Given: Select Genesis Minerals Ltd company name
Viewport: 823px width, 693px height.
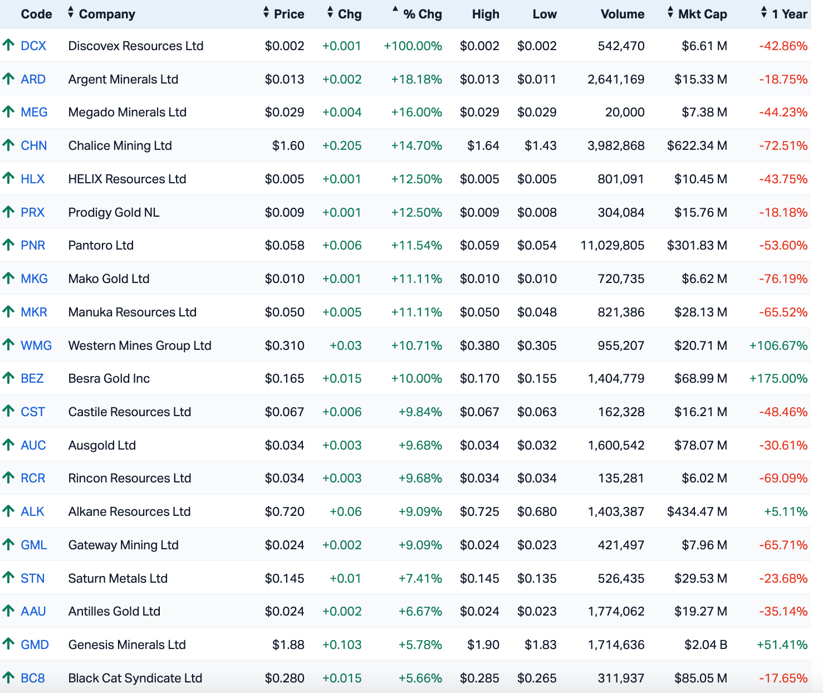Looking at the screenshot, I should click(x=127, y=645).
